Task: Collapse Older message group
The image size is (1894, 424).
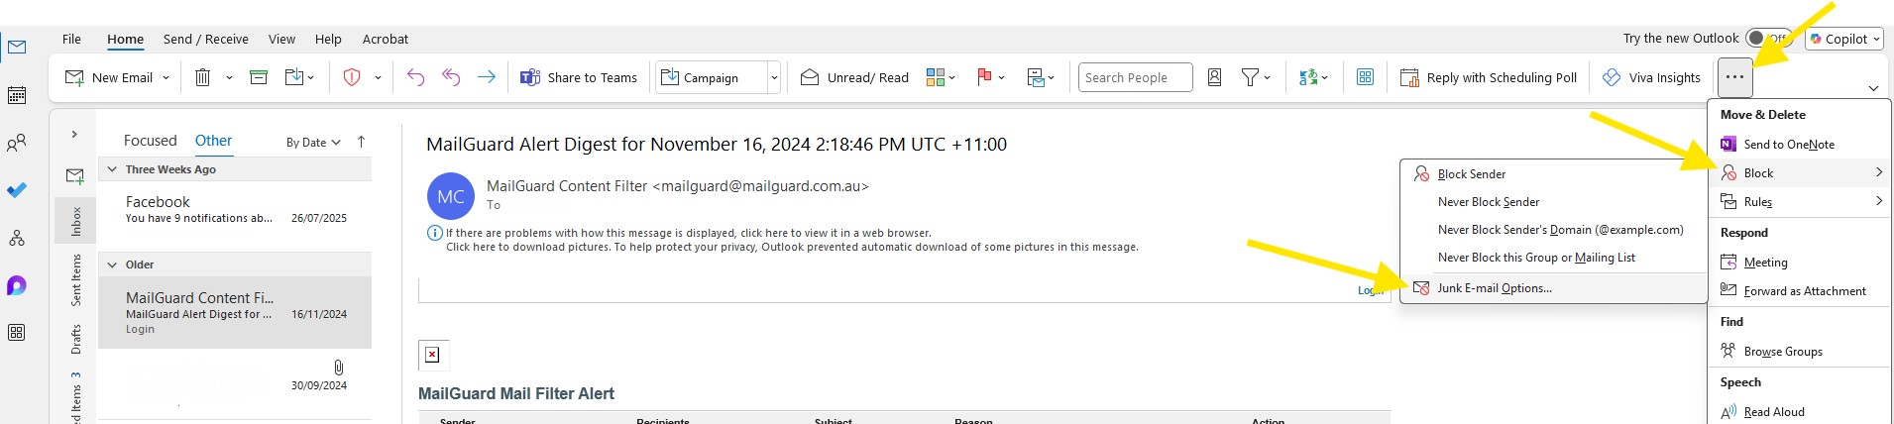Action: (x=112, y=265)
